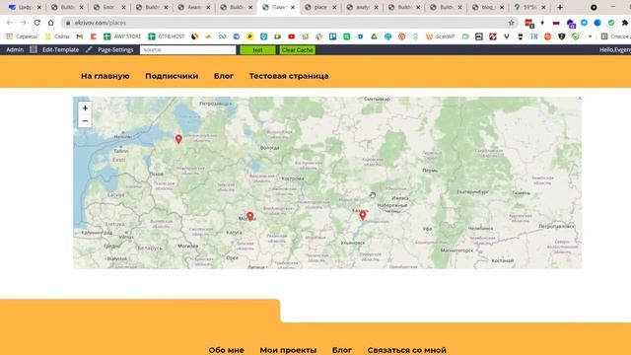Open the Gmail bookmark icon
631x355 pixels.
coord(80,36)
